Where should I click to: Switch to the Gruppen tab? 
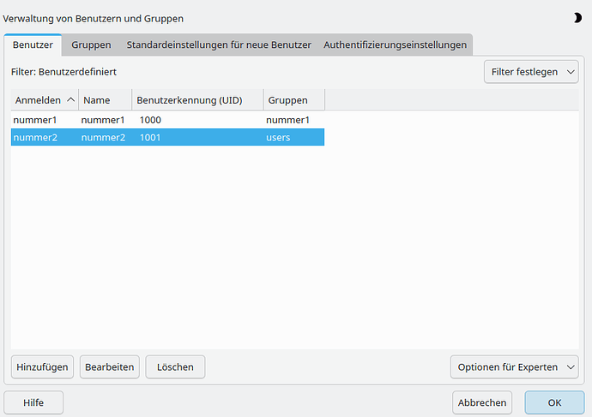(x=91, y=45)
